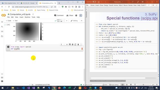Open browser tab search dropdown

(68, 2)
